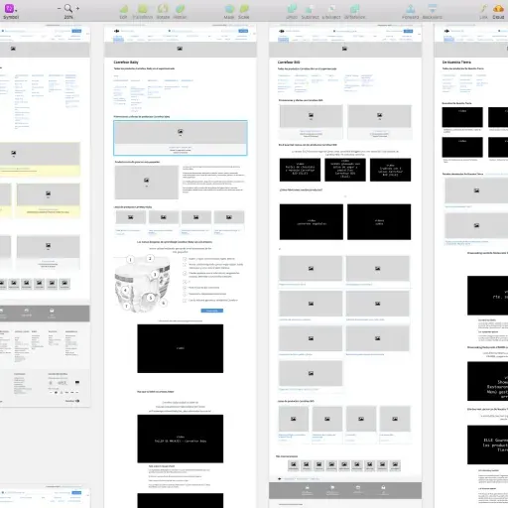Click diaper marker number 1
Viewport: 508px width, 508px height.
131,260
